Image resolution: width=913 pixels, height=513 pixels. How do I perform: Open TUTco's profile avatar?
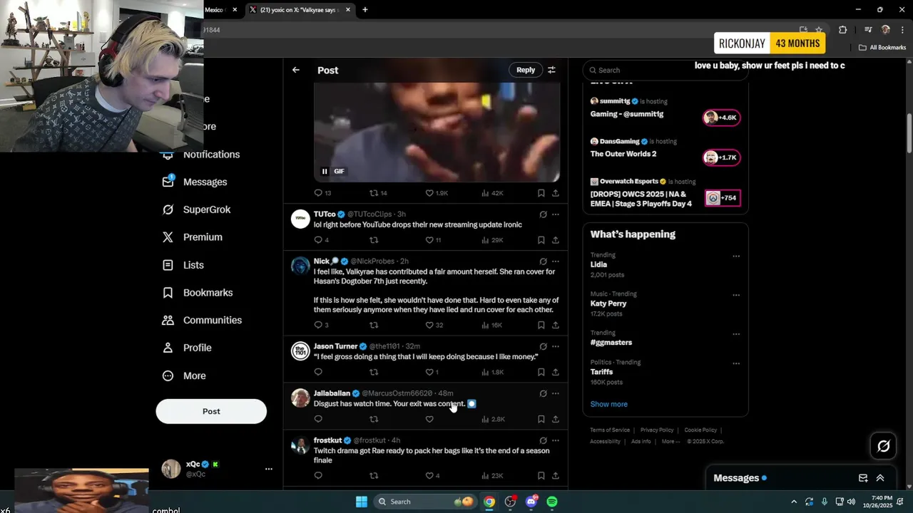(x=300, y=219)
